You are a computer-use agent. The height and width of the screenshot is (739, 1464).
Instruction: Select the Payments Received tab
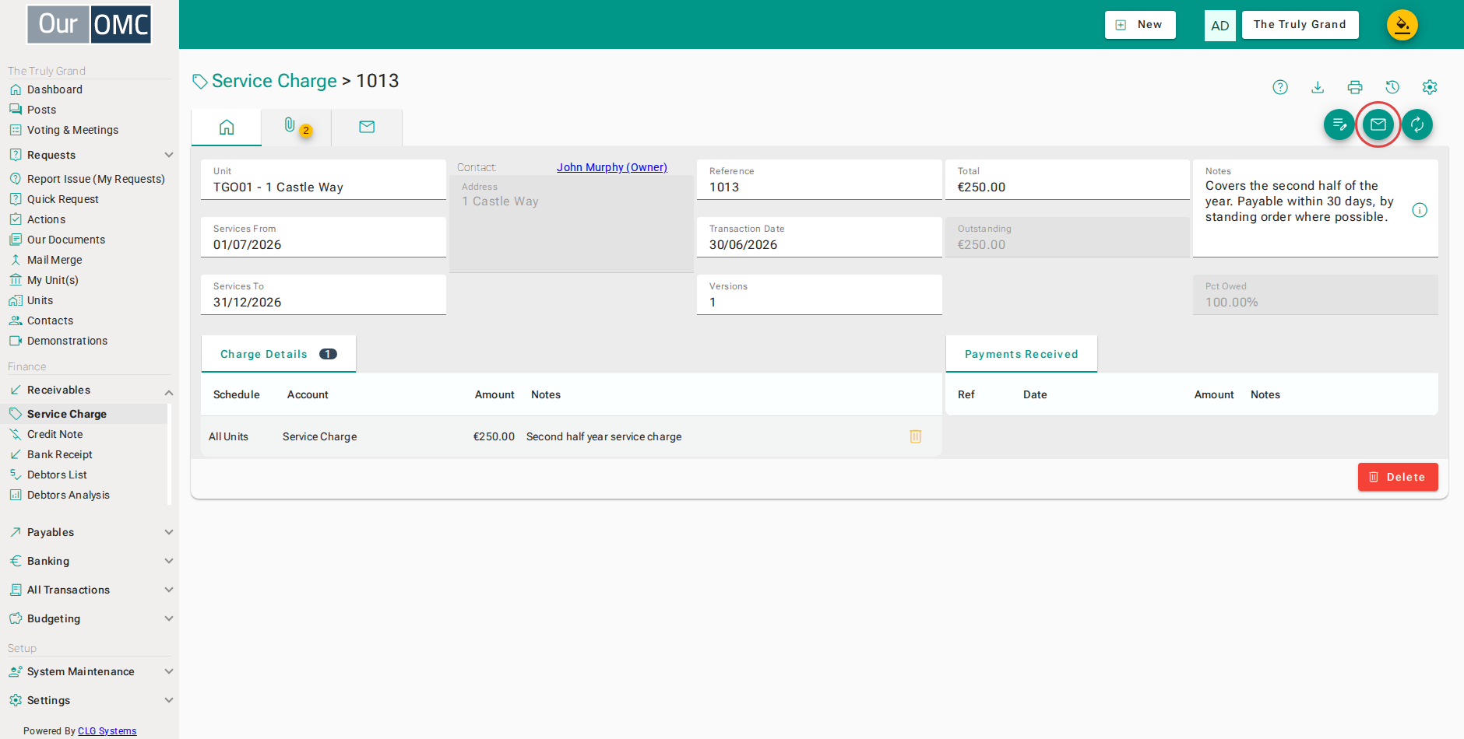tap(1022, 354)
